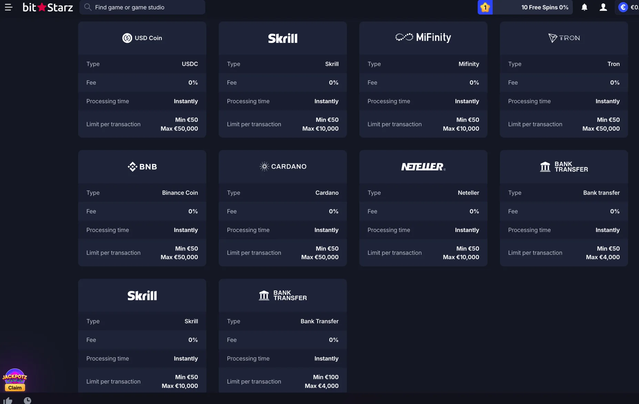Click the top-row Skrill logo
The image size is (639, 404).
point(283,38)
